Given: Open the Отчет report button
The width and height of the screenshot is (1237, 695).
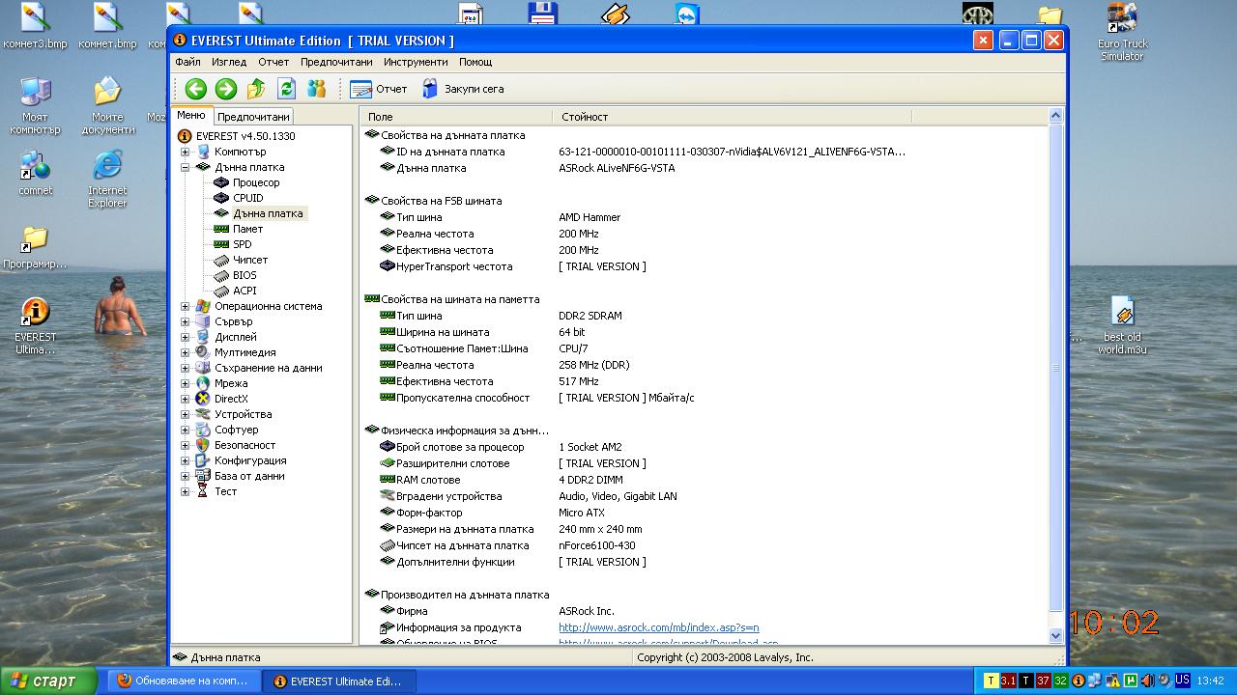Looking at the screenshot, I should [379, 89].
